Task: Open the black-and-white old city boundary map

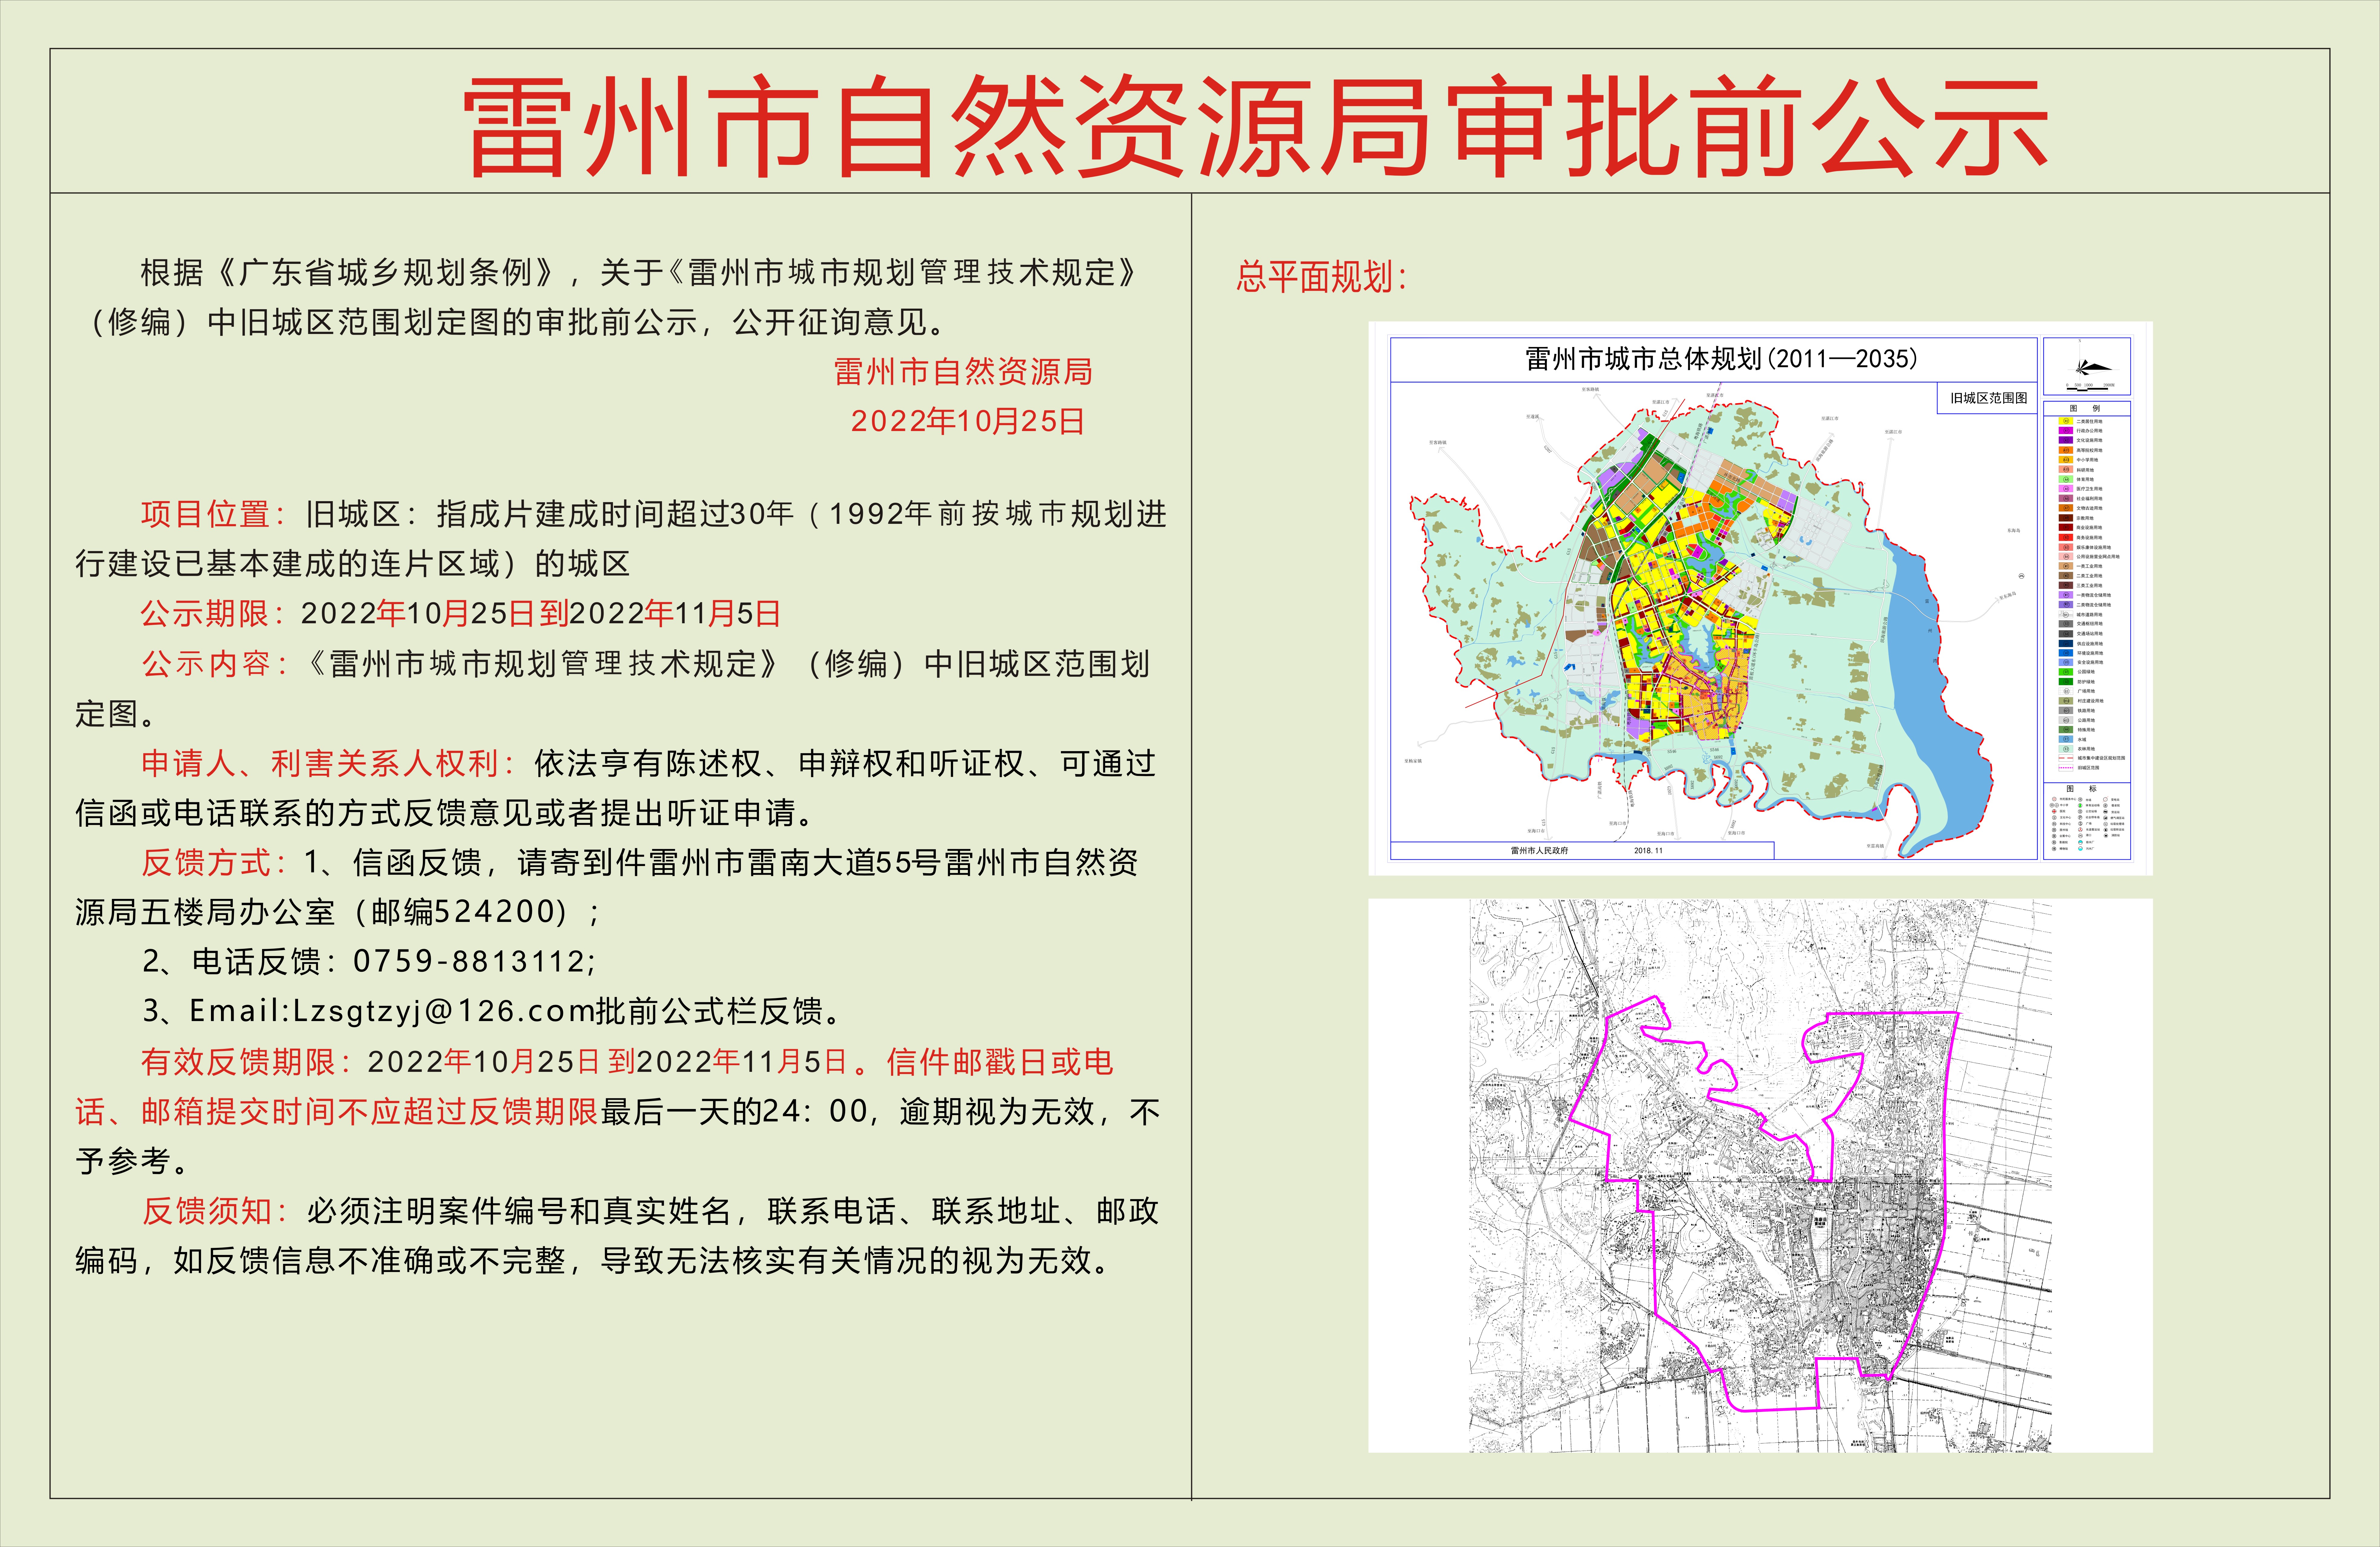Action: (x=1760, y=1175)
